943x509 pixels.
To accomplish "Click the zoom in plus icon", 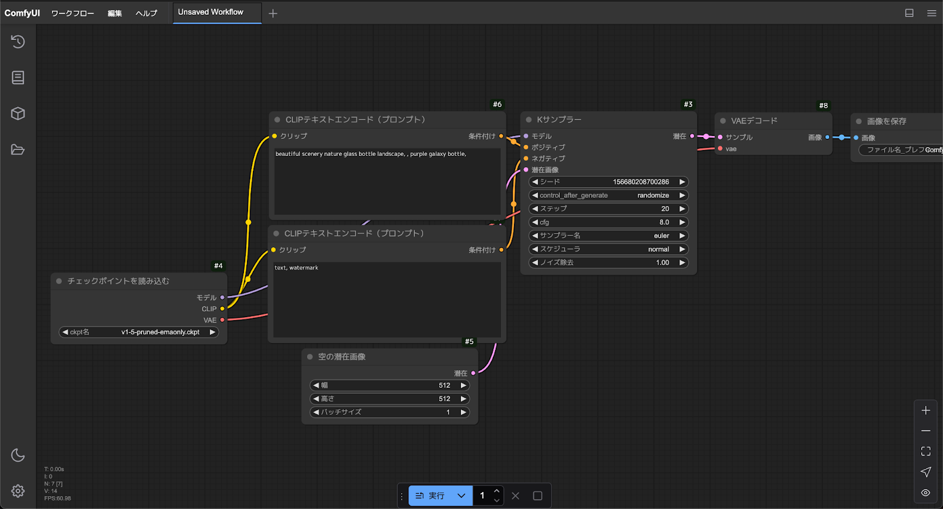I will click(926, 411).
